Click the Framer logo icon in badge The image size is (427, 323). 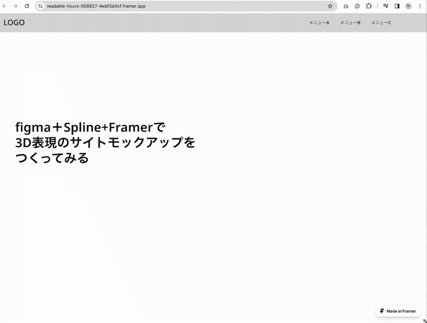[x=382, y=311]
